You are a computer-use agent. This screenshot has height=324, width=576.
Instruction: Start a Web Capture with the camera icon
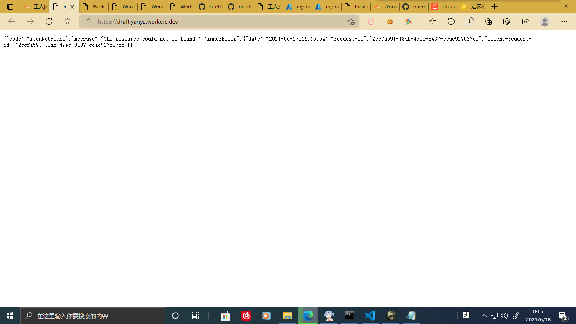pos(506,22)
